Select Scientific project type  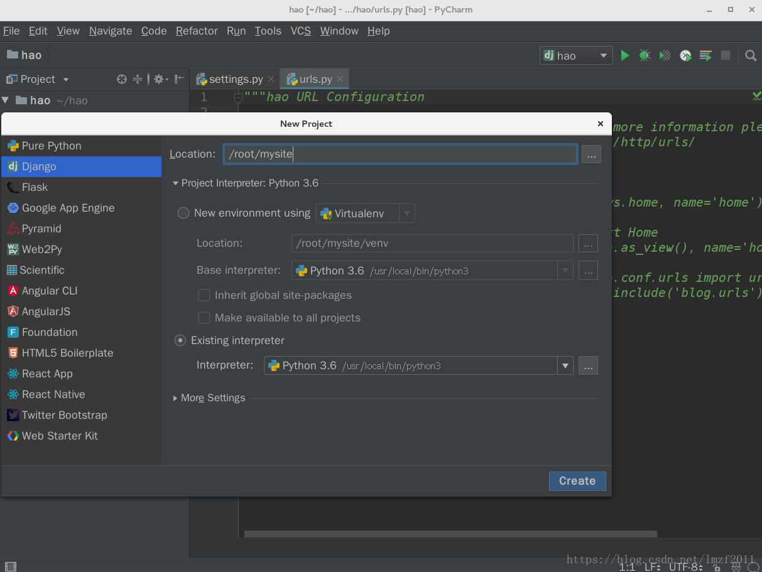click(81, 270)
